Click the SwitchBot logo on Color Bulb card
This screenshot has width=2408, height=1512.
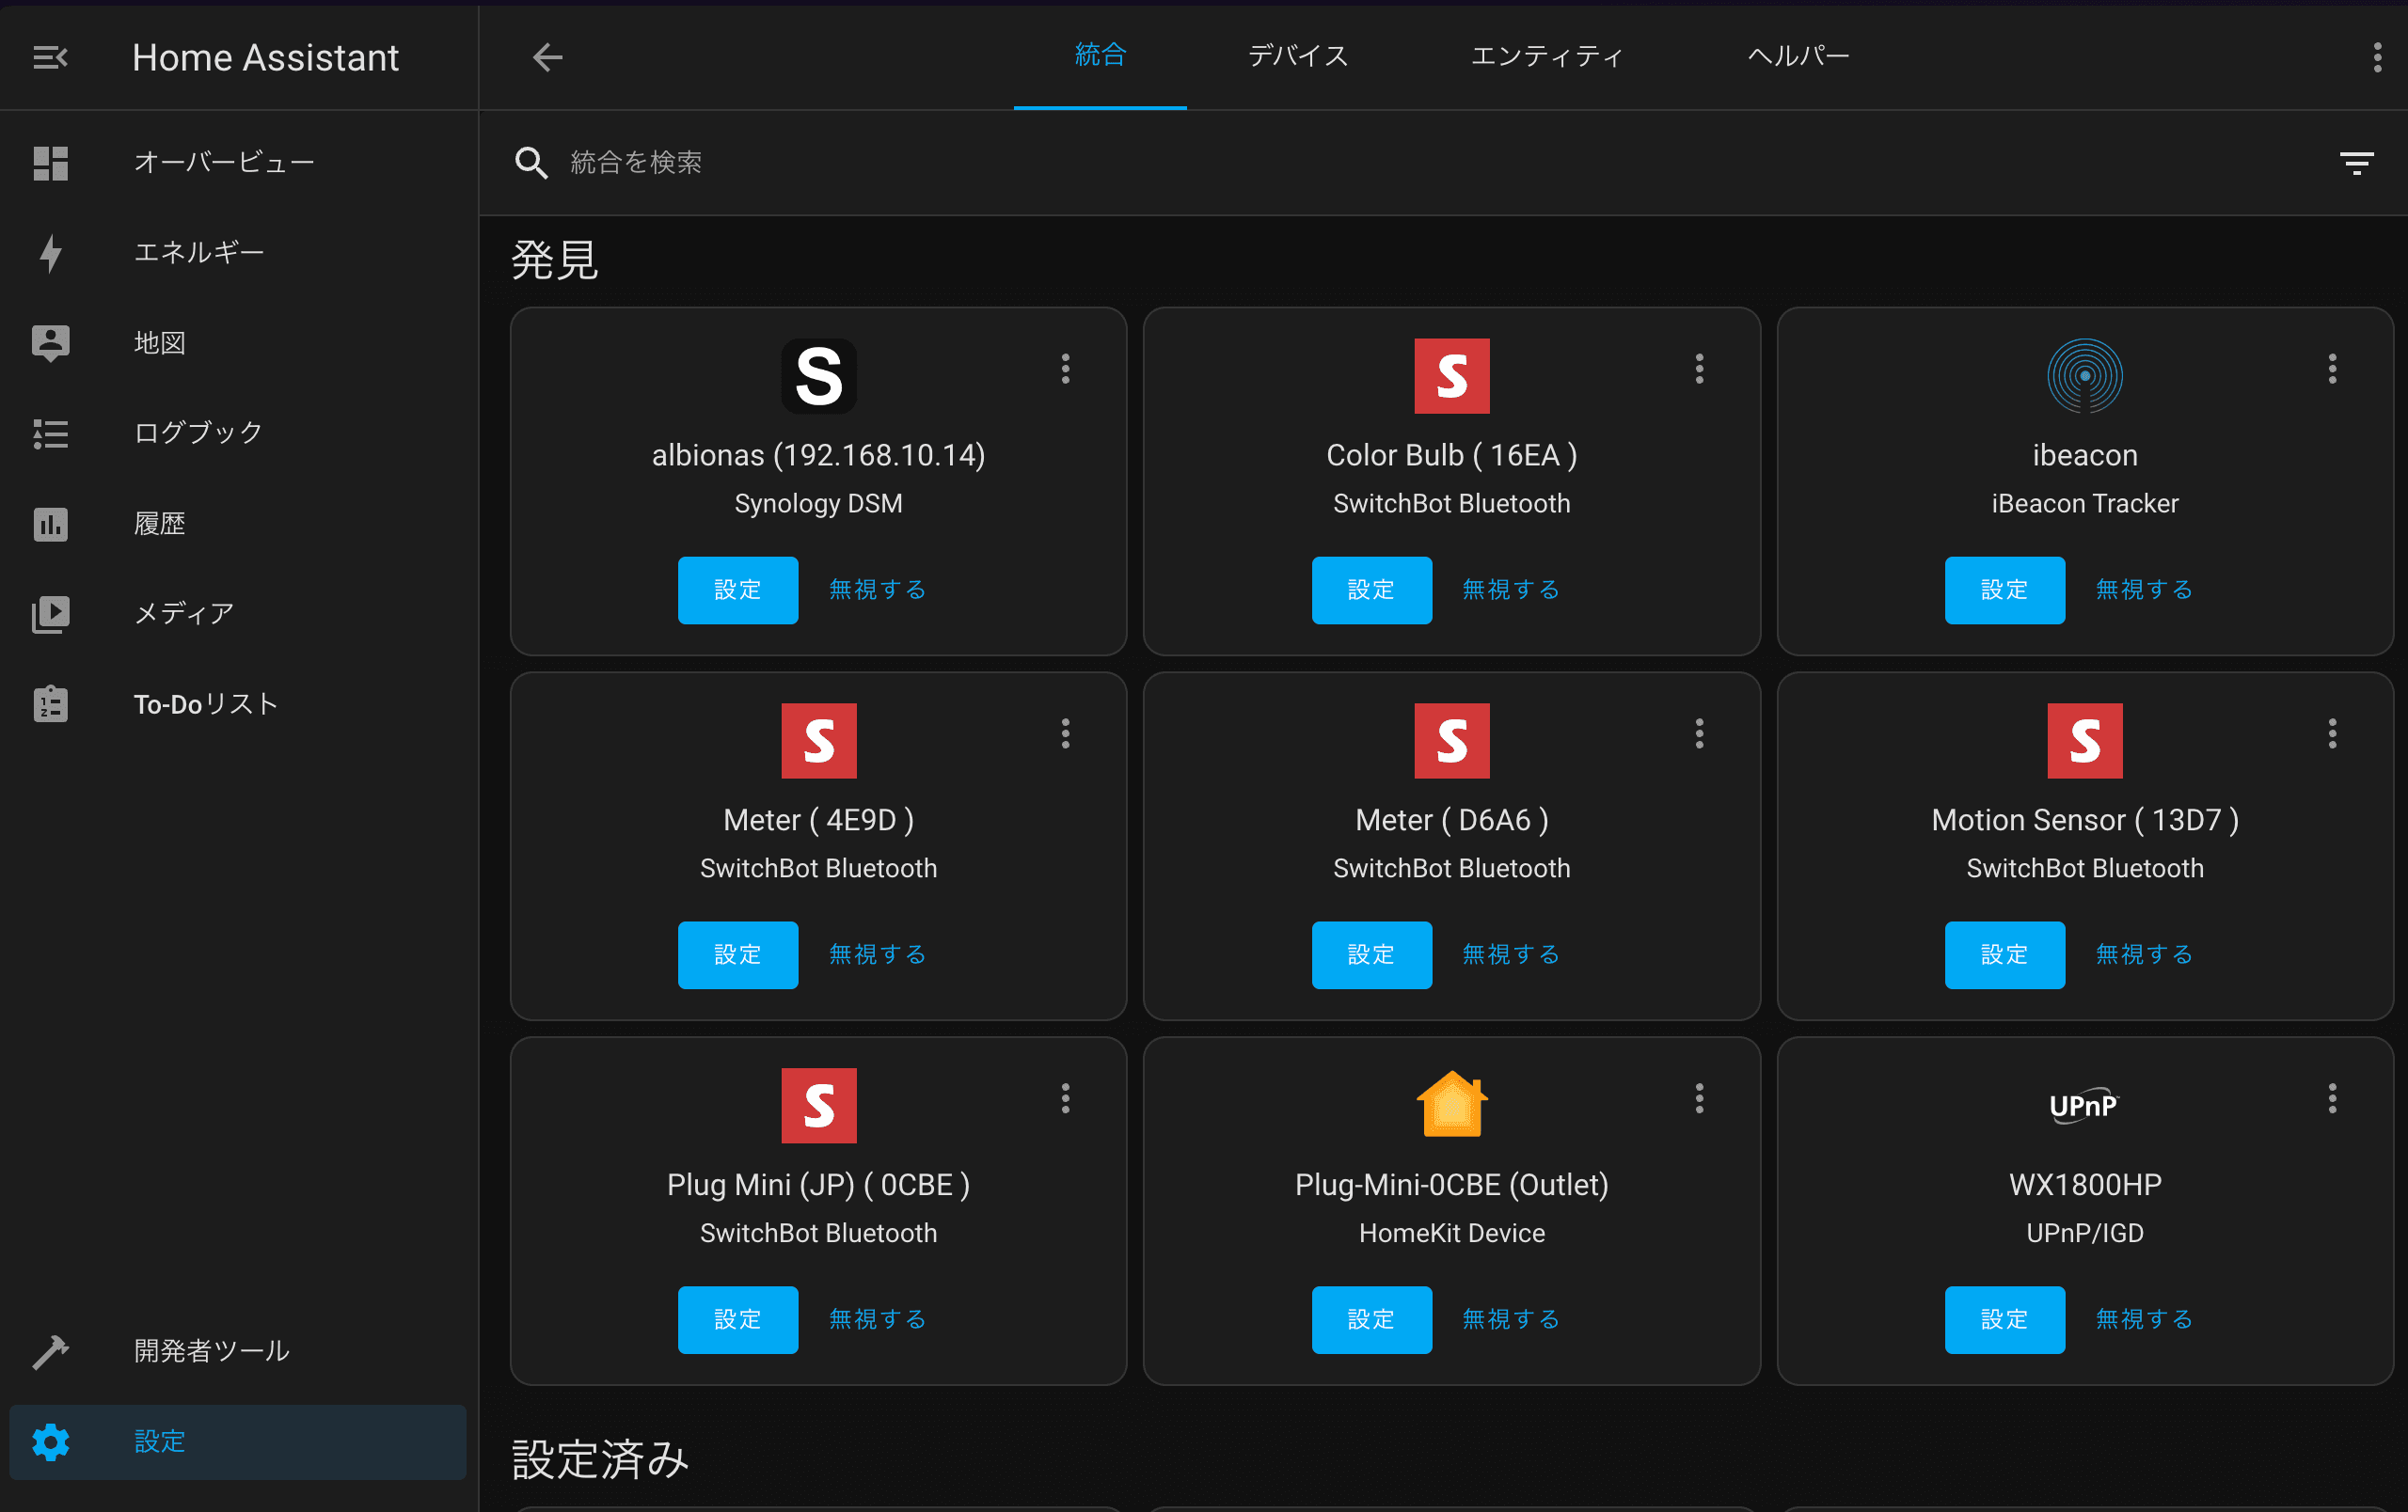(1451, 376)
